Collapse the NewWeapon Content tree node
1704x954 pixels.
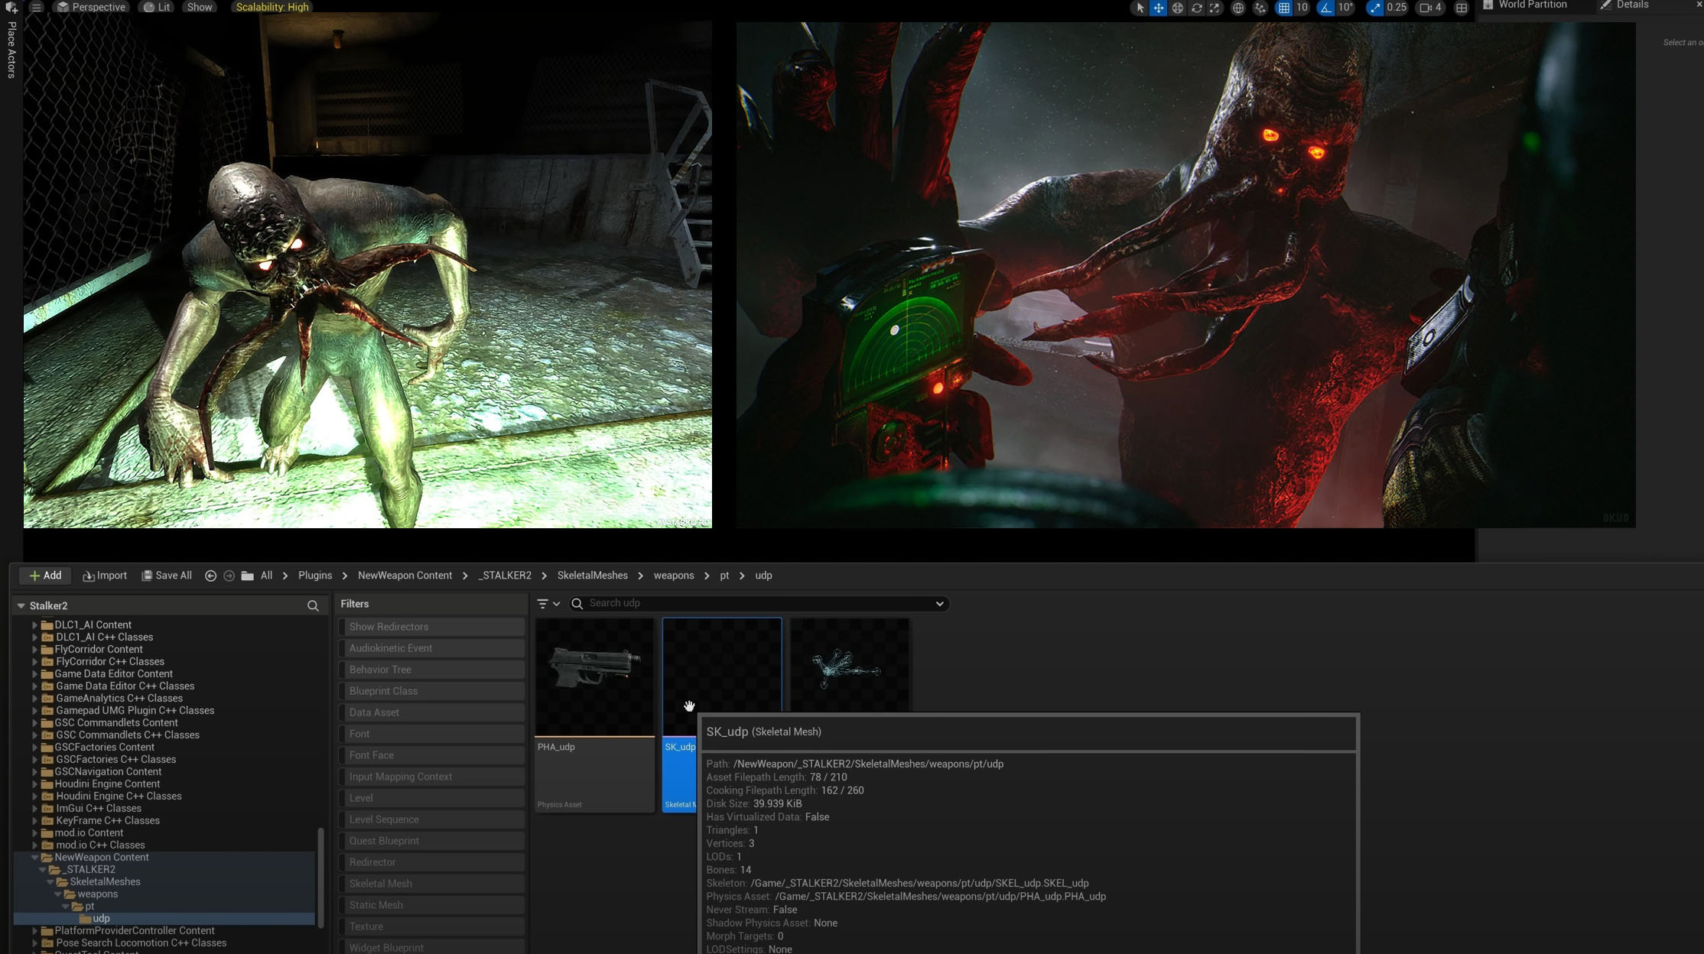(x=34, y=857)
